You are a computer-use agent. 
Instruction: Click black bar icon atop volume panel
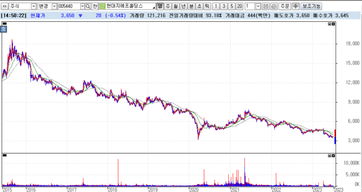(x=5, y=155)
